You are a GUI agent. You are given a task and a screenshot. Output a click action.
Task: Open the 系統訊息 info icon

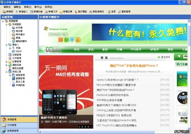click(13, 85)
